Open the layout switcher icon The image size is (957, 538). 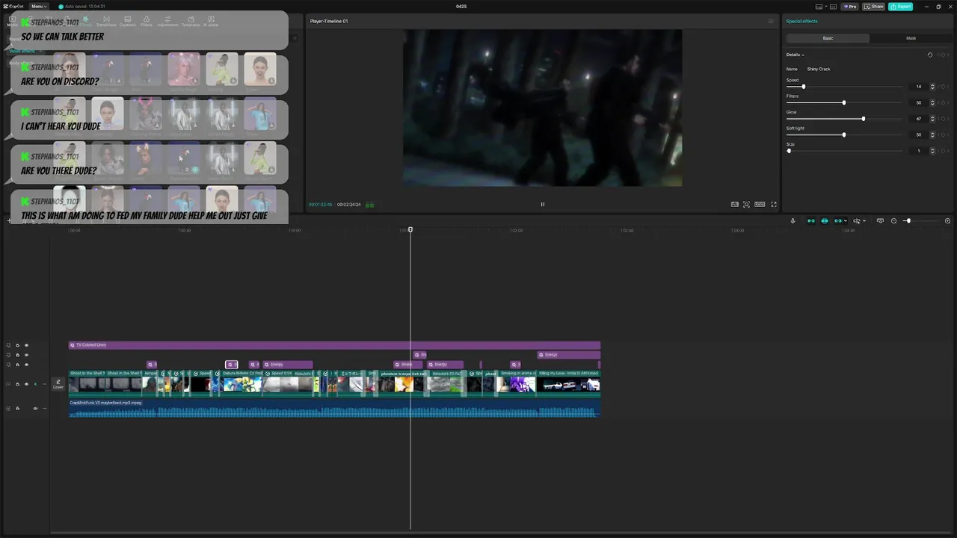(819, 7)
